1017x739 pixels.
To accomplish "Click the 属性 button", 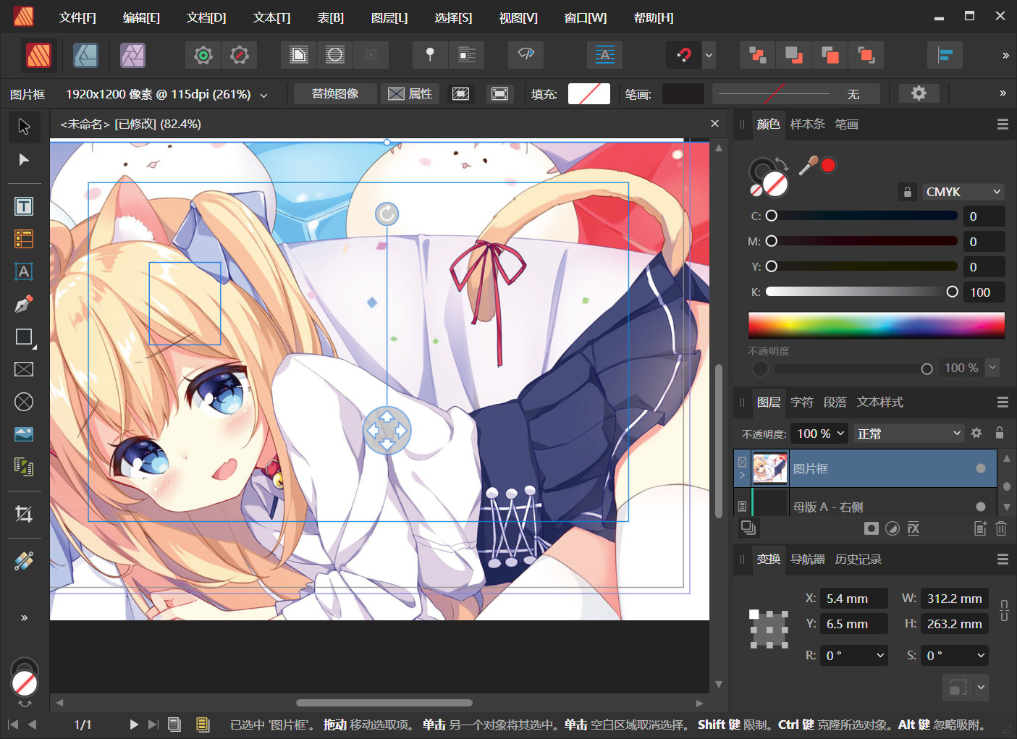I will tap(410, 93).
